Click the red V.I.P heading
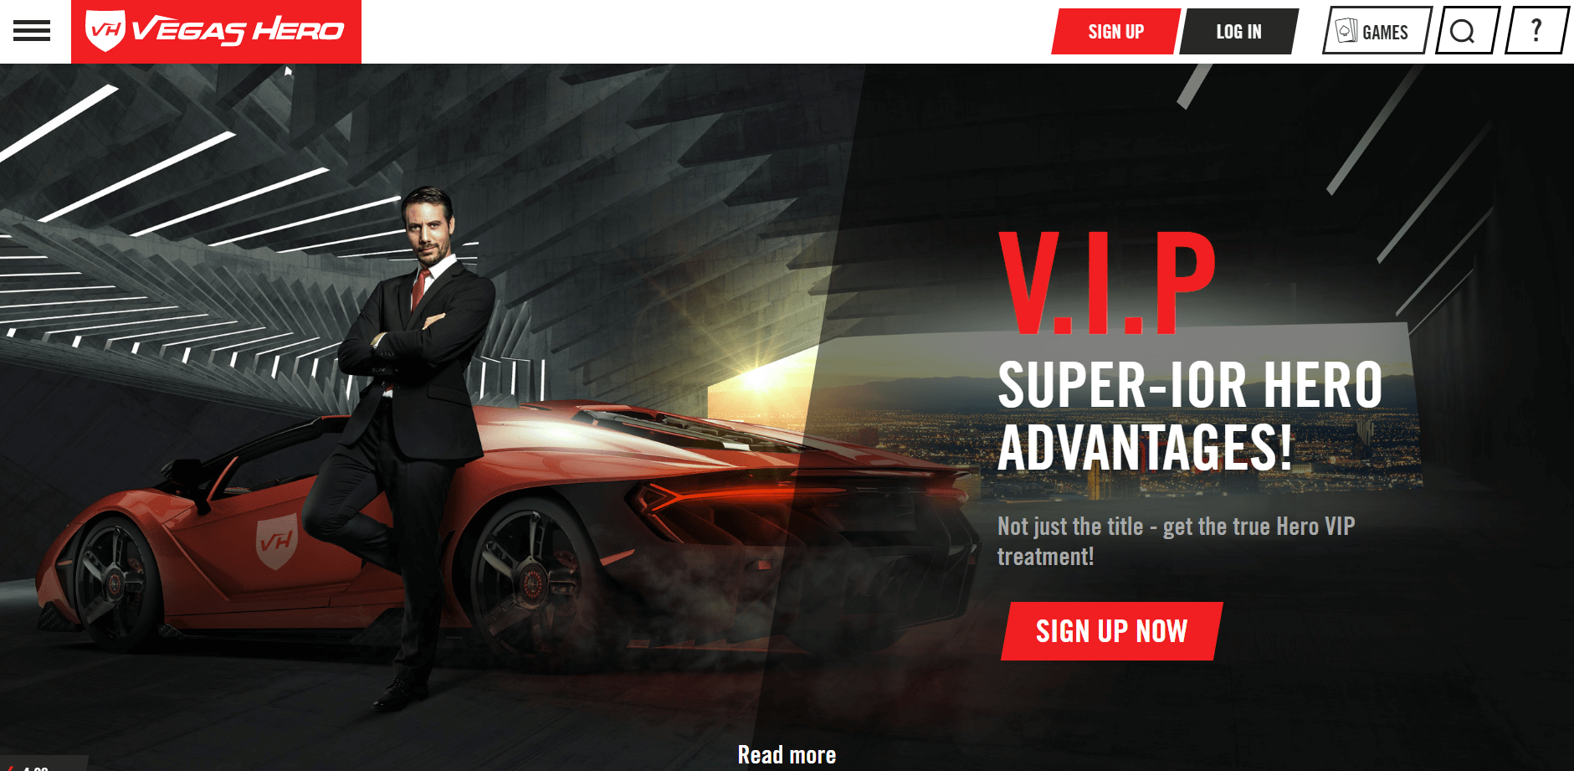Viewport: 1574px width, 771px height. [x=1107, y=284]
